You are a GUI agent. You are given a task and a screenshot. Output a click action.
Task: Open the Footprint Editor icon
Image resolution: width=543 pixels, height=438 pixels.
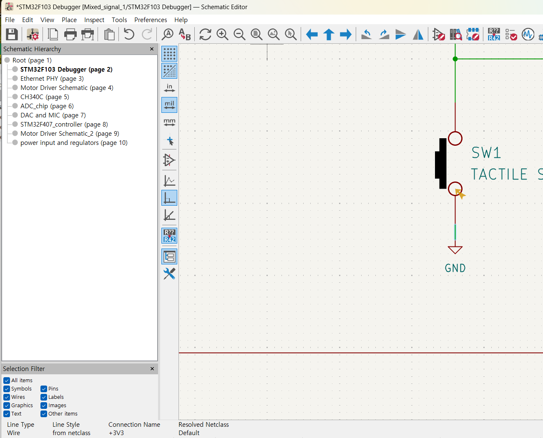coord(473,34)
